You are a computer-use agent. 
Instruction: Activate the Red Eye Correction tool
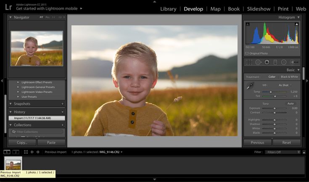[x=266, y=62]
